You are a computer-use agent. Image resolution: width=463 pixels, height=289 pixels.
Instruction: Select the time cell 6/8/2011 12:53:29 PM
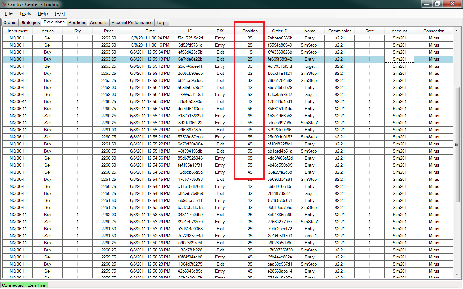click(x=150, y=222)
